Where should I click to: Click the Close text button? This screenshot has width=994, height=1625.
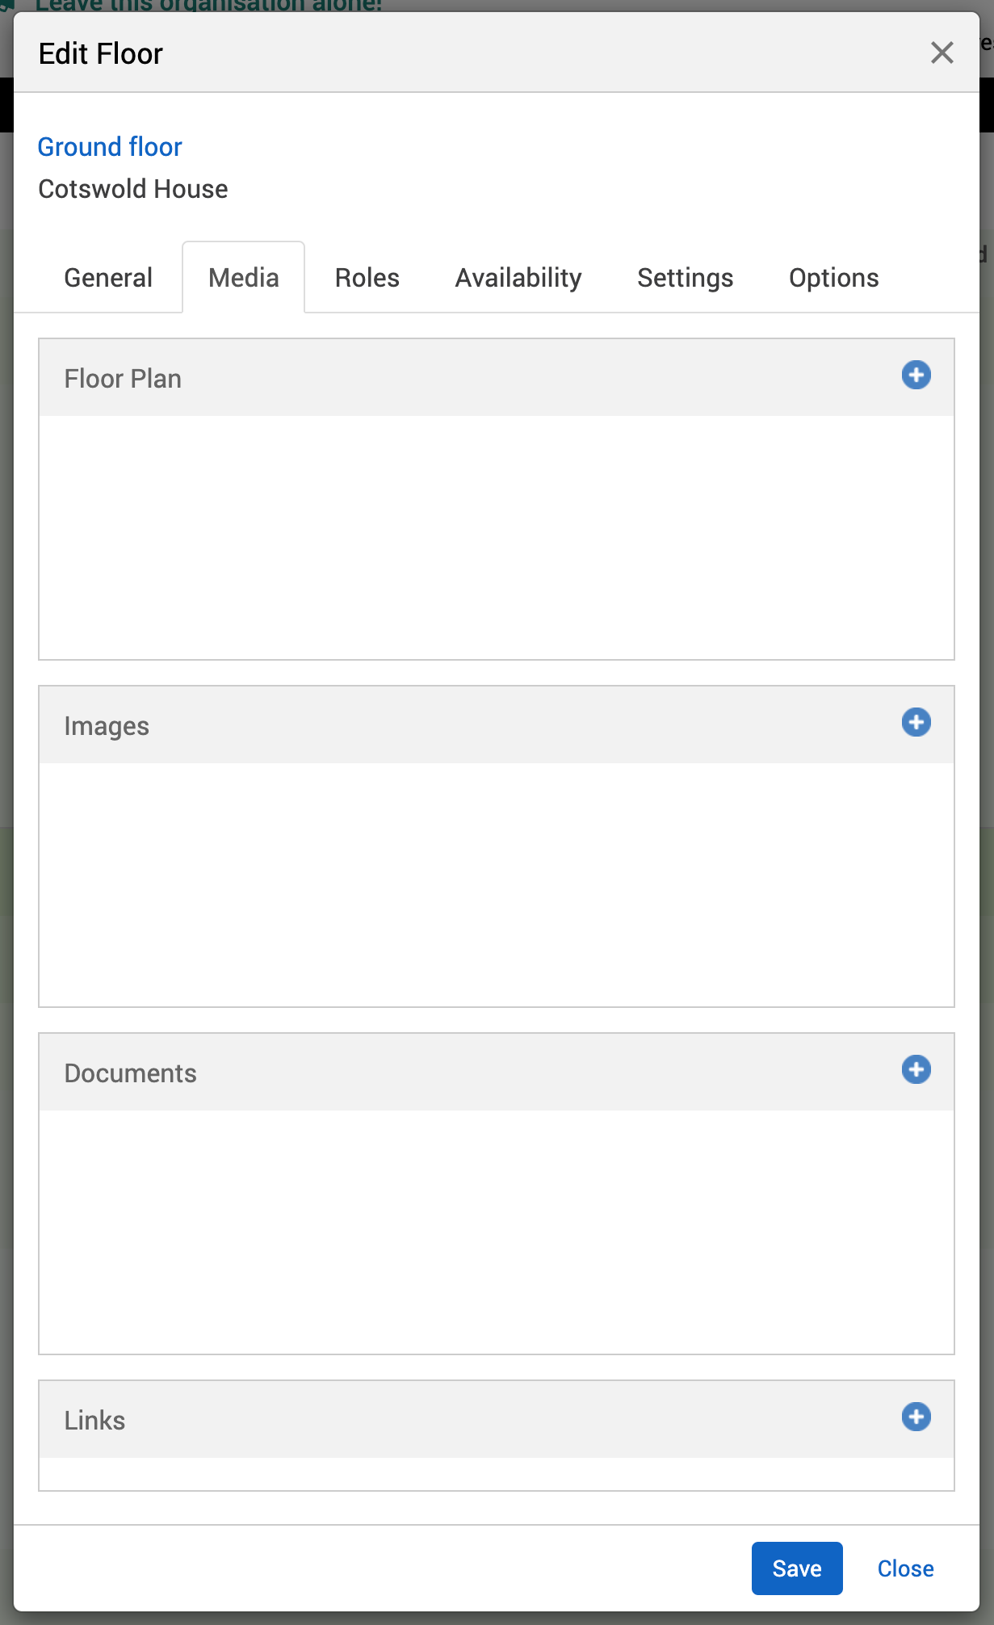click(x=905, y=1568)
